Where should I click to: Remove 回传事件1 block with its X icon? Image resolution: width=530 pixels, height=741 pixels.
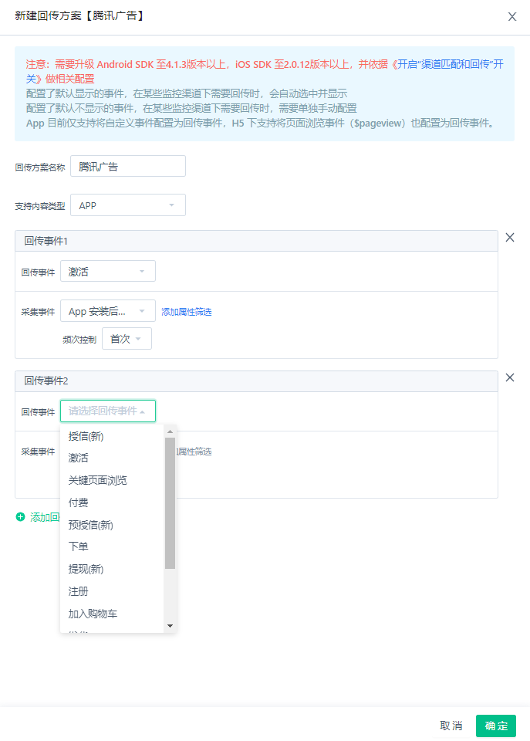pos(510,238)
